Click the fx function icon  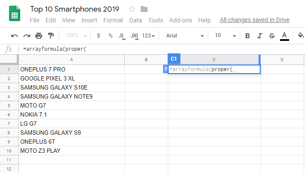(9, 49)
